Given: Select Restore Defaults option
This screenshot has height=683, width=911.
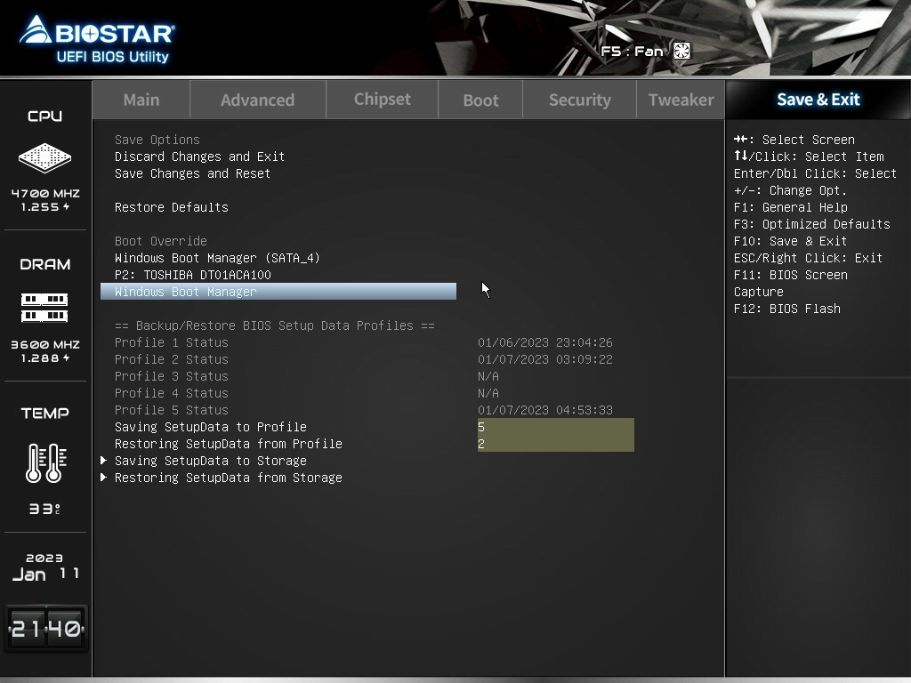Looking at the screenshot, I should click(x=172, y=207).
